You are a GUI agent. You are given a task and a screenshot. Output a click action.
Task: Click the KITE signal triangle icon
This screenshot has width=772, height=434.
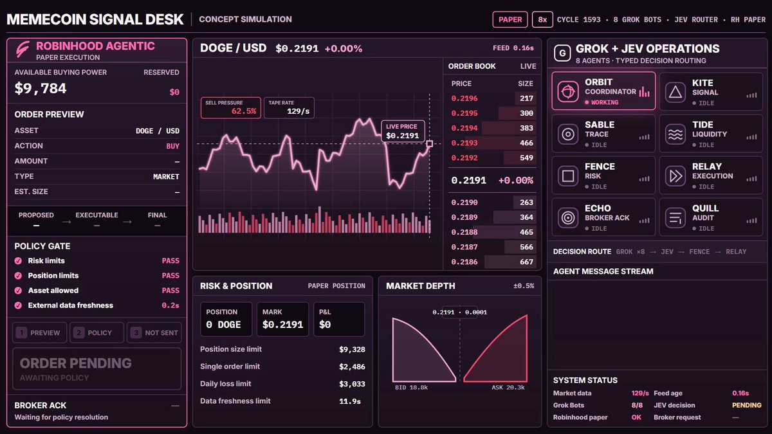tap(675, 93)
